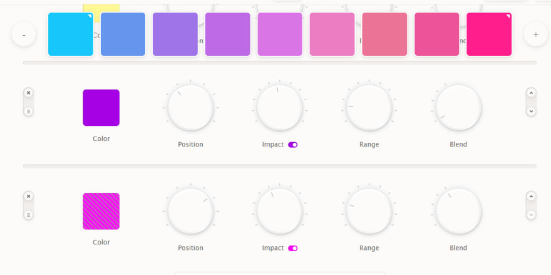The width and height of the screenshot is (551, 275).
Task: Click the Range label on the purple row
Action: coord(369,144)
